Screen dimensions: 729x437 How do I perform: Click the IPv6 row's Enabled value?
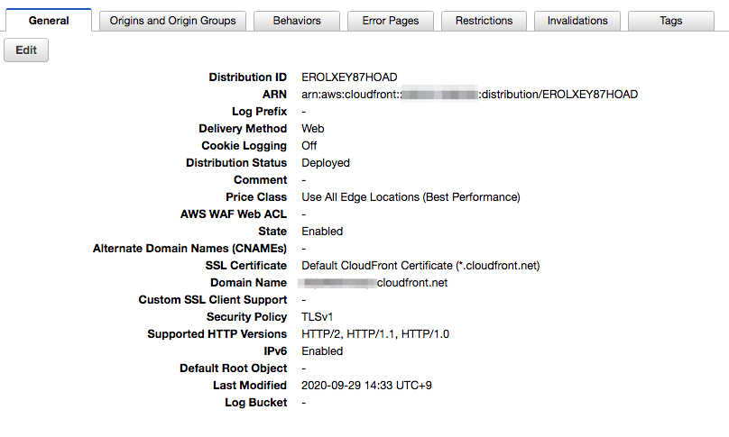[322, 351]
